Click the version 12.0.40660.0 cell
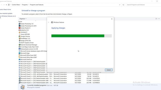This screenshot has height=90, width=161. click(96, 82)
